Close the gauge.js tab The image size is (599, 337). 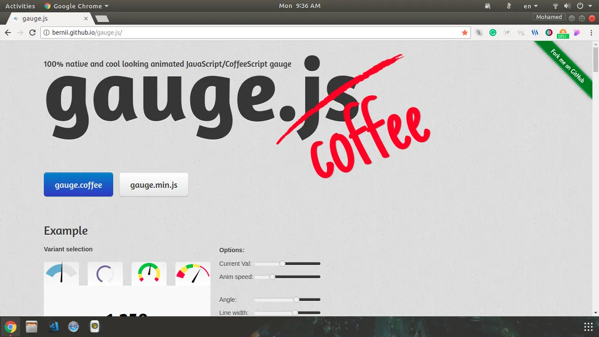tap(86, 19)
